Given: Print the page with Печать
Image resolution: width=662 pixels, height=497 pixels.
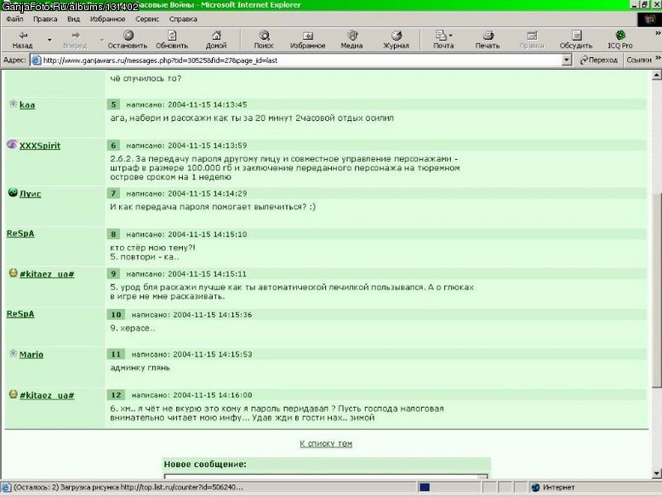Looking at the screenshot, I should pyautogui.click(x=488, y=40).
